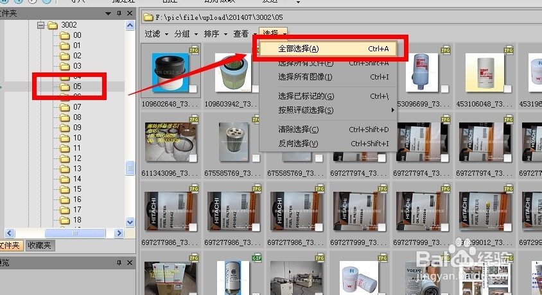This screenshot has width=542, height=295.
Task: Select thumbnail 453106048_73 white filter
Action: 485,72
